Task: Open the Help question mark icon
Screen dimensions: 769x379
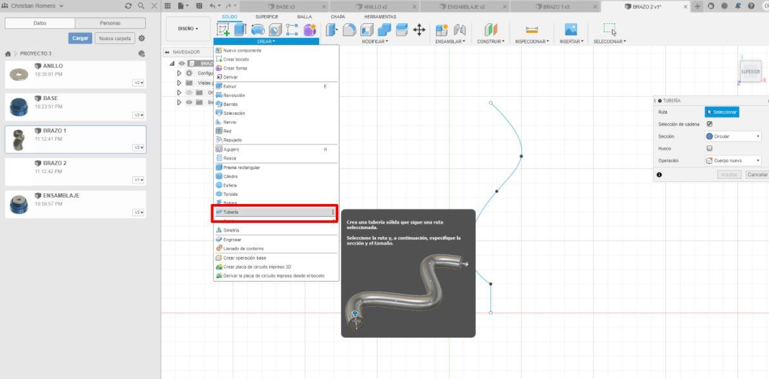Action: pyautogui.click(x=751, y=6)
